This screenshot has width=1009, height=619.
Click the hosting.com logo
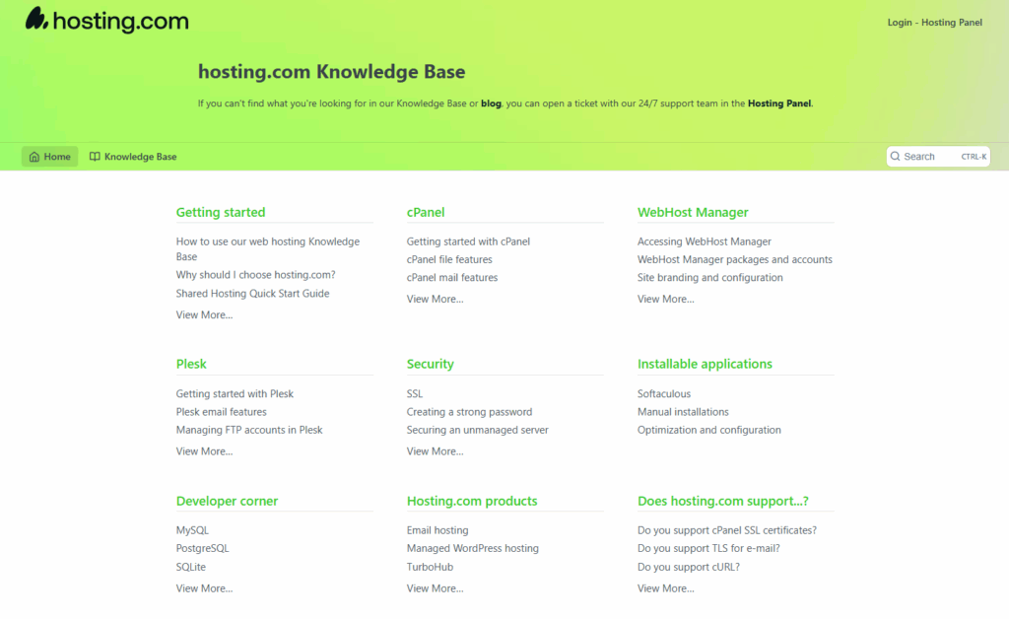click(106, 20)
